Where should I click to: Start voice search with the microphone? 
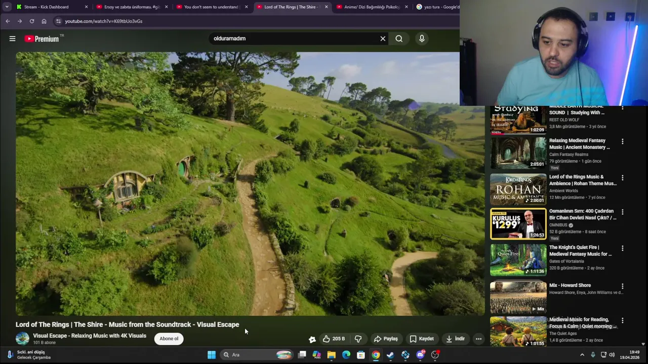click(422, 38)
